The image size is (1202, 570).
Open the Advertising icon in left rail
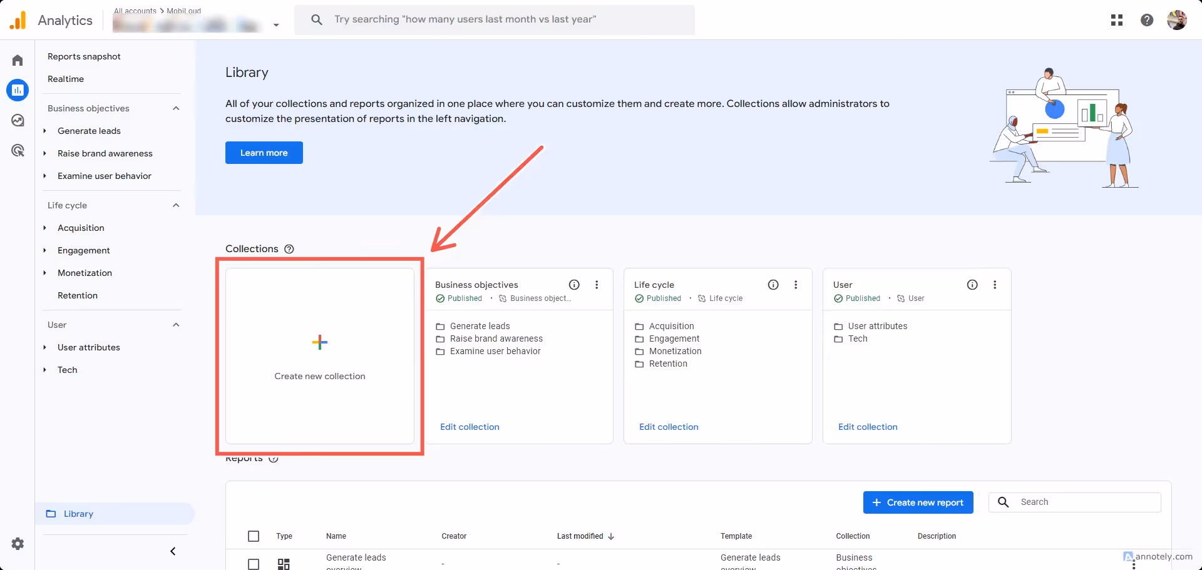(18, 150)
